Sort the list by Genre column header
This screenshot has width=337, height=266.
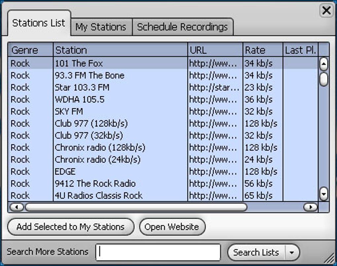[x=30, y=50]
